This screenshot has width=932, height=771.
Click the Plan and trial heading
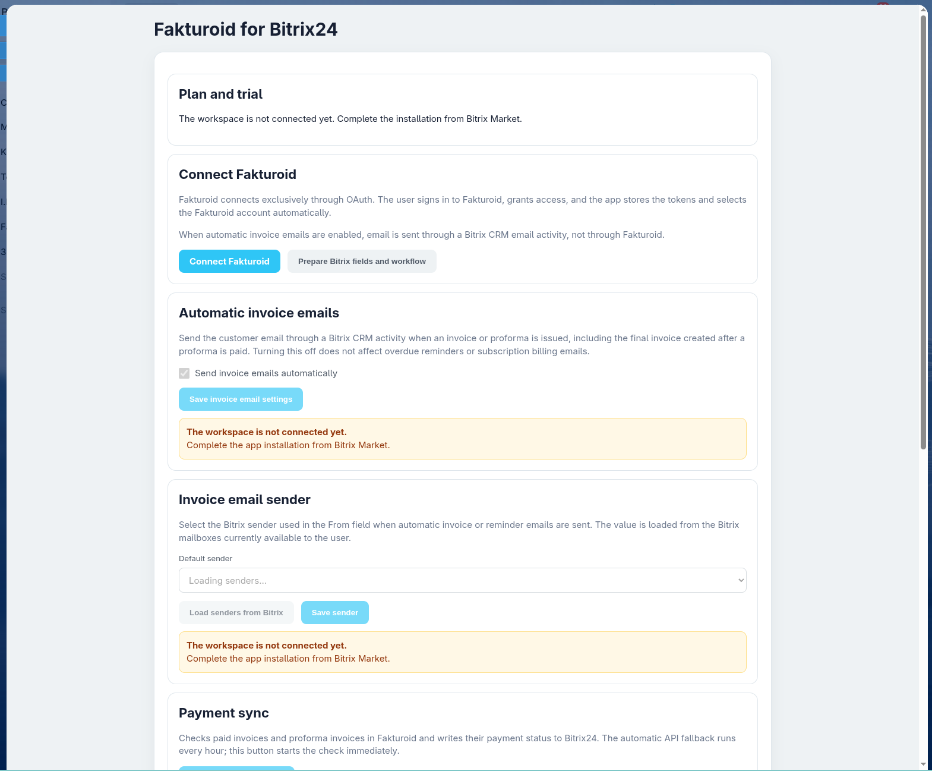pos(220,95)
